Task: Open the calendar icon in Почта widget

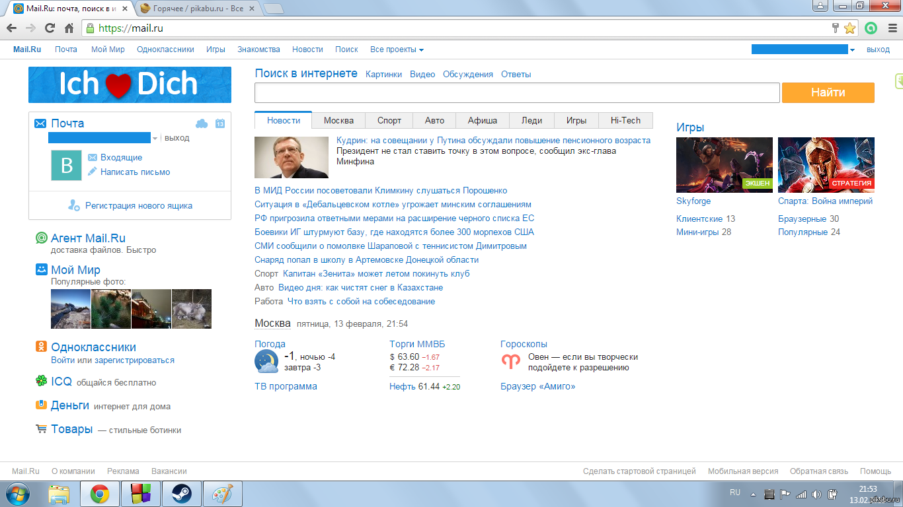Action: [x=220, y=123]
